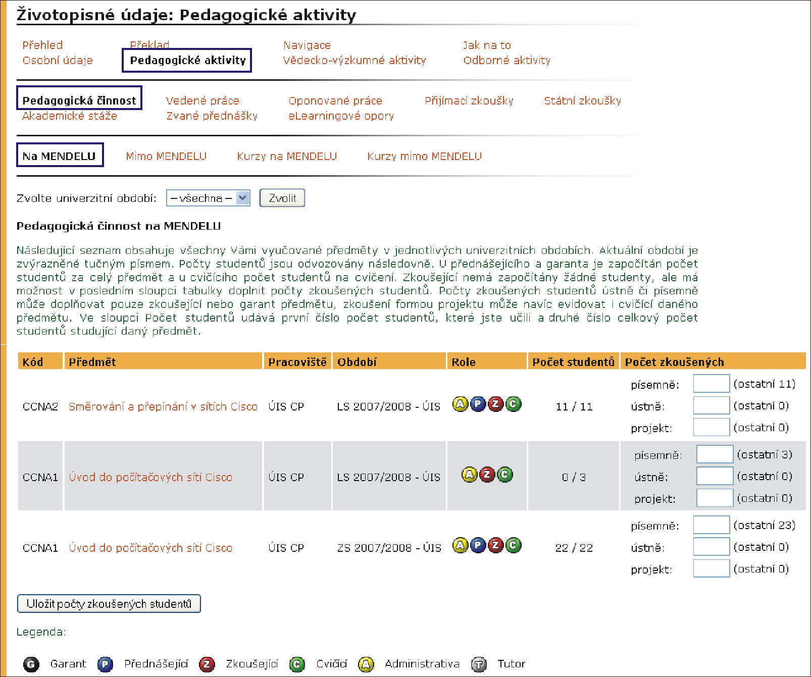Click ústně field in CCNA2 row
The image size is (811, 677).
point(712,405)
